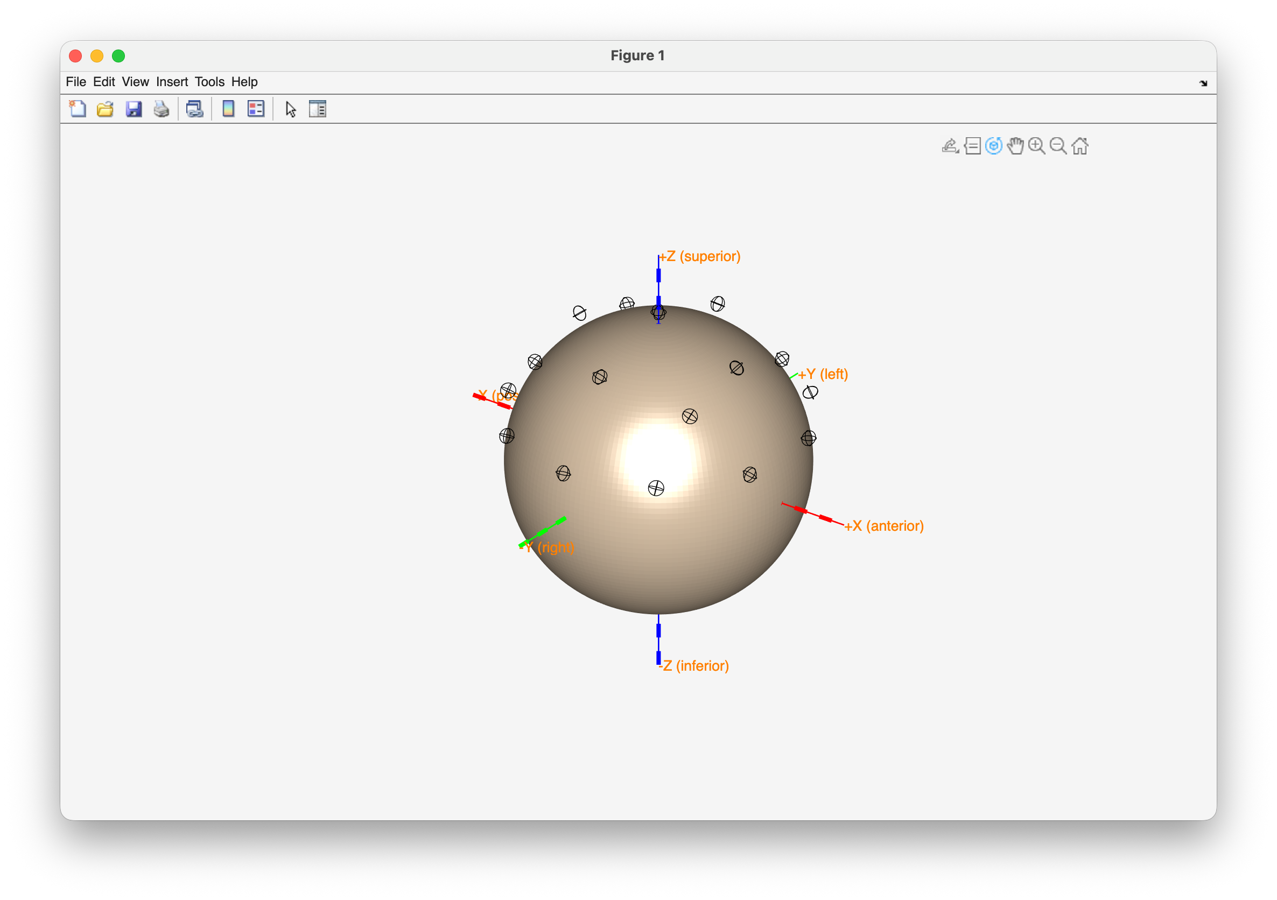Toggle the Edit Plot arrow tool
Viewport: 1277px width, 900px height.
(290, 109)
